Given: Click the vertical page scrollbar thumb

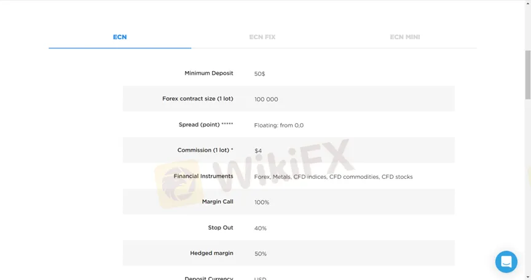Looking at the screenshot, I should click(527, 74).
